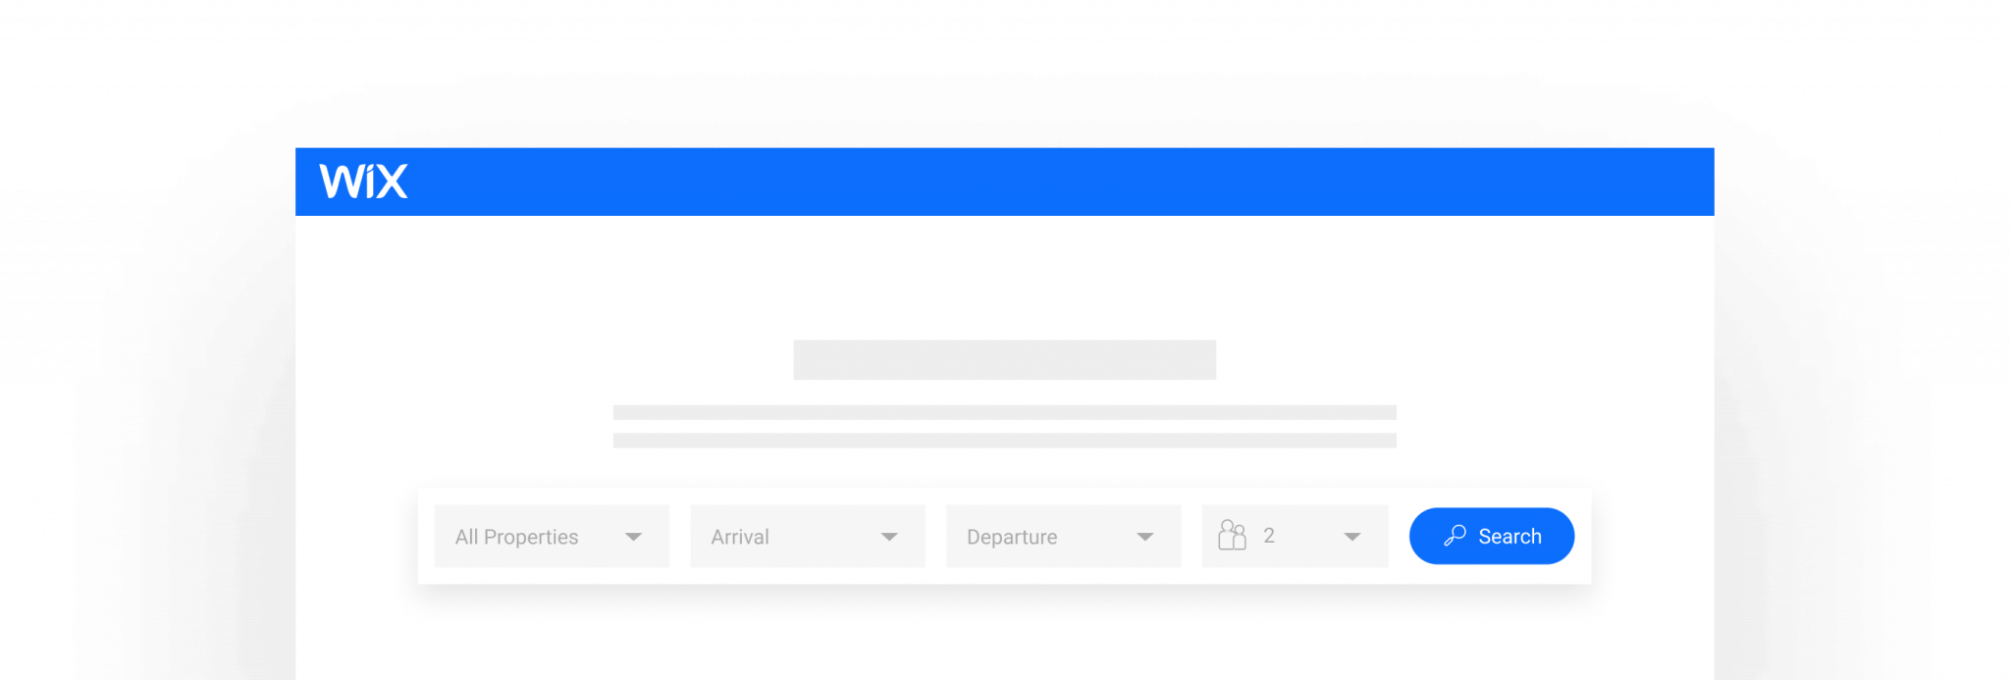Click the guests people icon
2010x680 pixels.
pyautogui.click(x=1232, y=535)
